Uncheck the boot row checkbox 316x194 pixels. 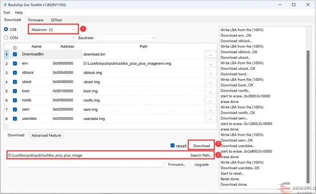click(15, 91)
